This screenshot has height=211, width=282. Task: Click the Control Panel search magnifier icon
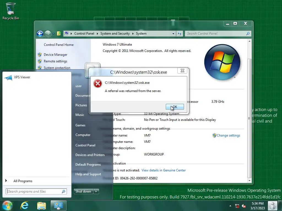(x=248, y=34)
